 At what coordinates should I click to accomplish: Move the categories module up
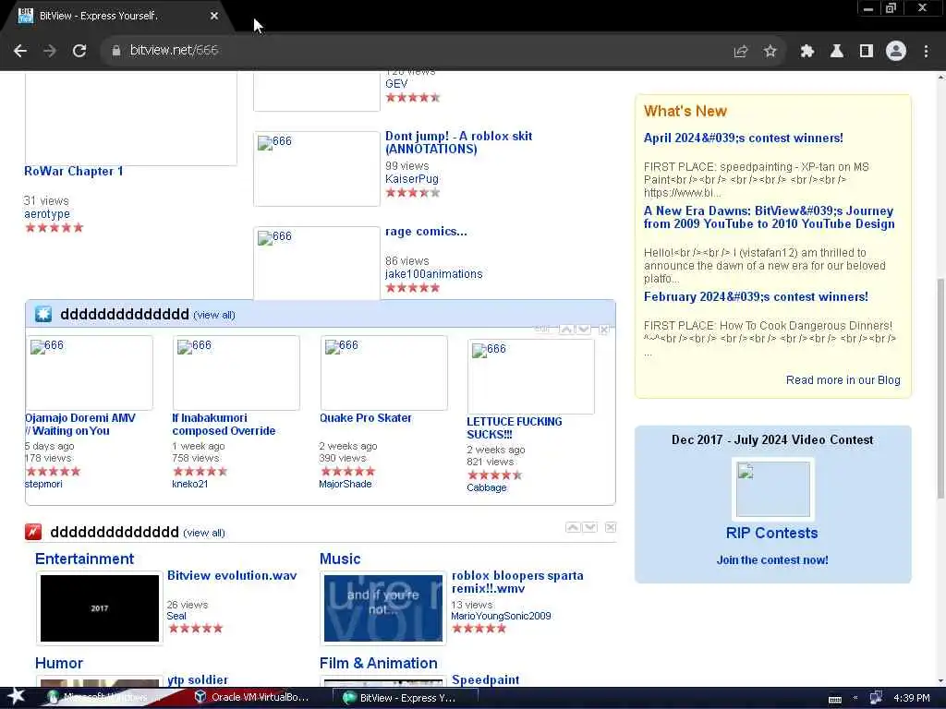click(573, 527)
